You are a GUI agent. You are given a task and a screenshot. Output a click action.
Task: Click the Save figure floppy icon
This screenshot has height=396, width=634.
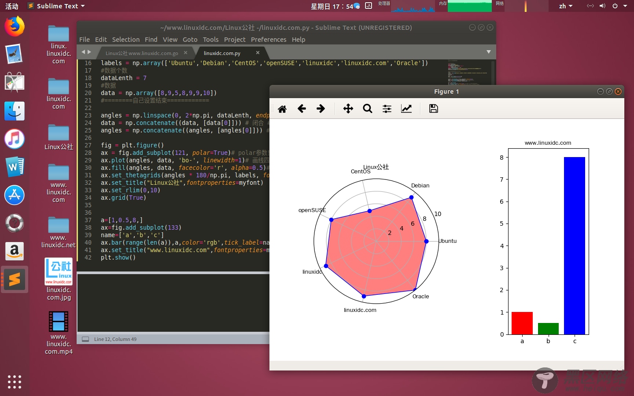point(434,109)
